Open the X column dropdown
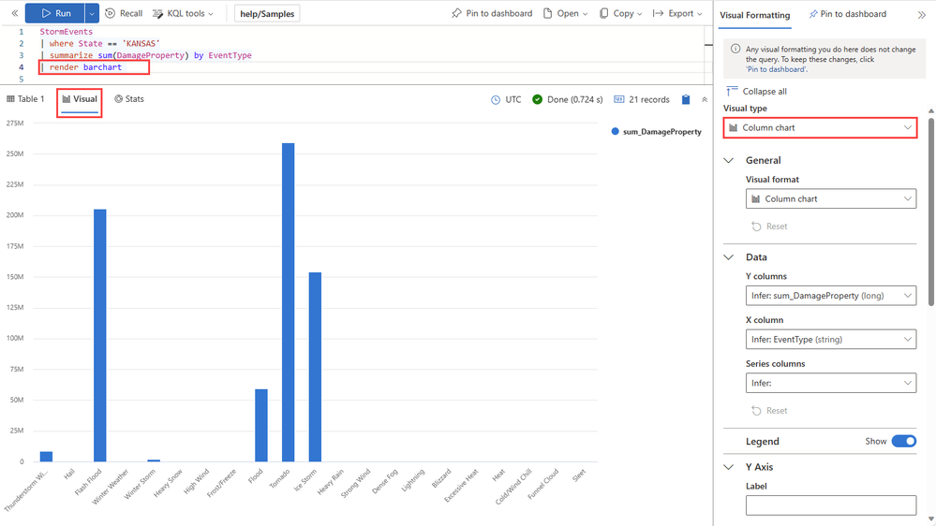This screenshot has height=526, width=936. tap(831, 340)
